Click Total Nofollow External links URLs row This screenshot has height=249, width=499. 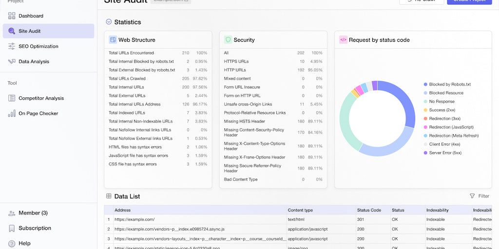point(158,139)
